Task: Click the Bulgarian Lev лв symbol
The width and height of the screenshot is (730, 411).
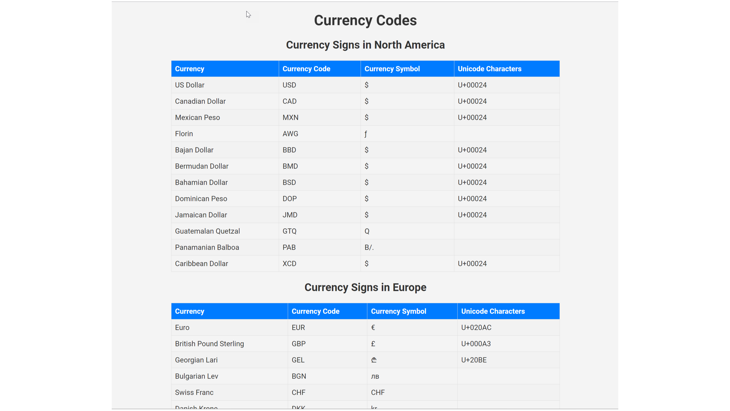Action: [x=375, y=376]
